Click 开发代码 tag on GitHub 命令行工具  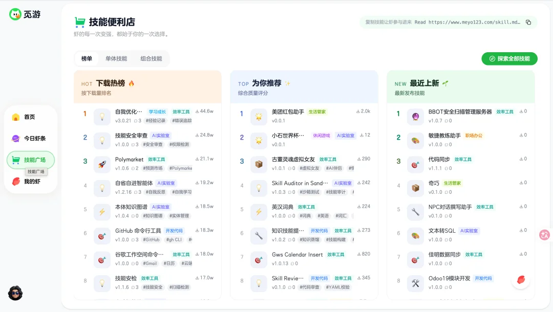tap(174, 231)
